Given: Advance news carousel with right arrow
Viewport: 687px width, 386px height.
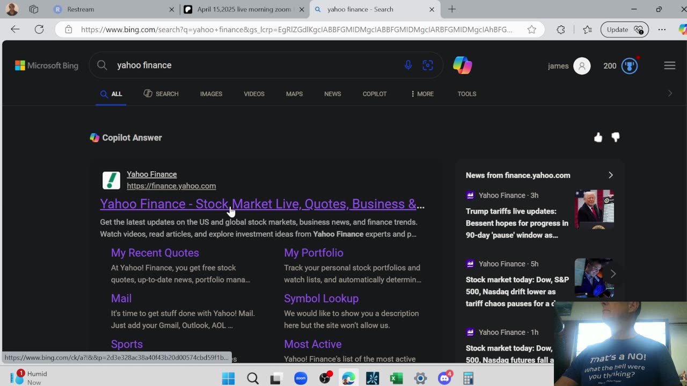Looking at the screenshot, I should coord(613,274).
